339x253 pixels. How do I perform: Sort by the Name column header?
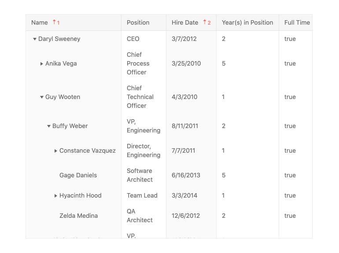[x=74, y=22]
